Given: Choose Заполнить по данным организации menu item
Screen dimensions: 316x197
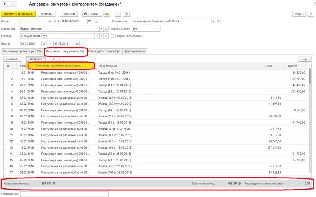Looking at the screenshot, I should pyautogui.click(x=61, y=65).
